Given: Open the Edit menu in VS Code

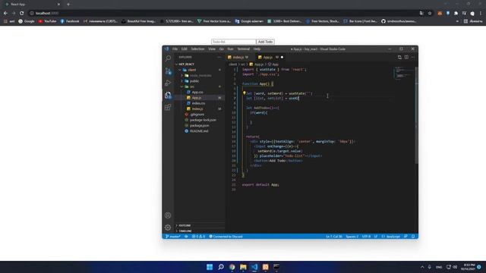Looking at the screenshot, I should point(184,49).
